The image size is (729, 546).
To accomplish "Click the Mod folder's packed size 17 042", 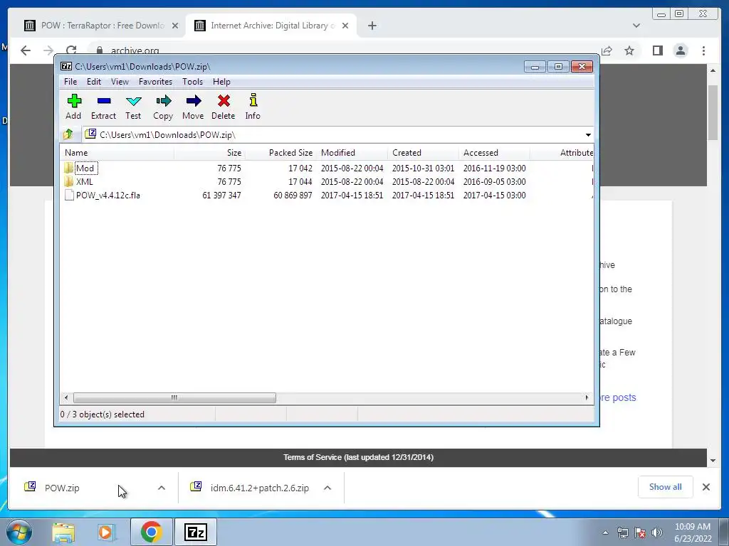I will (x=300, y=168).
